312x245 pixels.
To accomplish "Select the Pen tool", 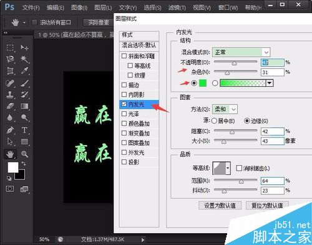I will (x=10, y=130).
